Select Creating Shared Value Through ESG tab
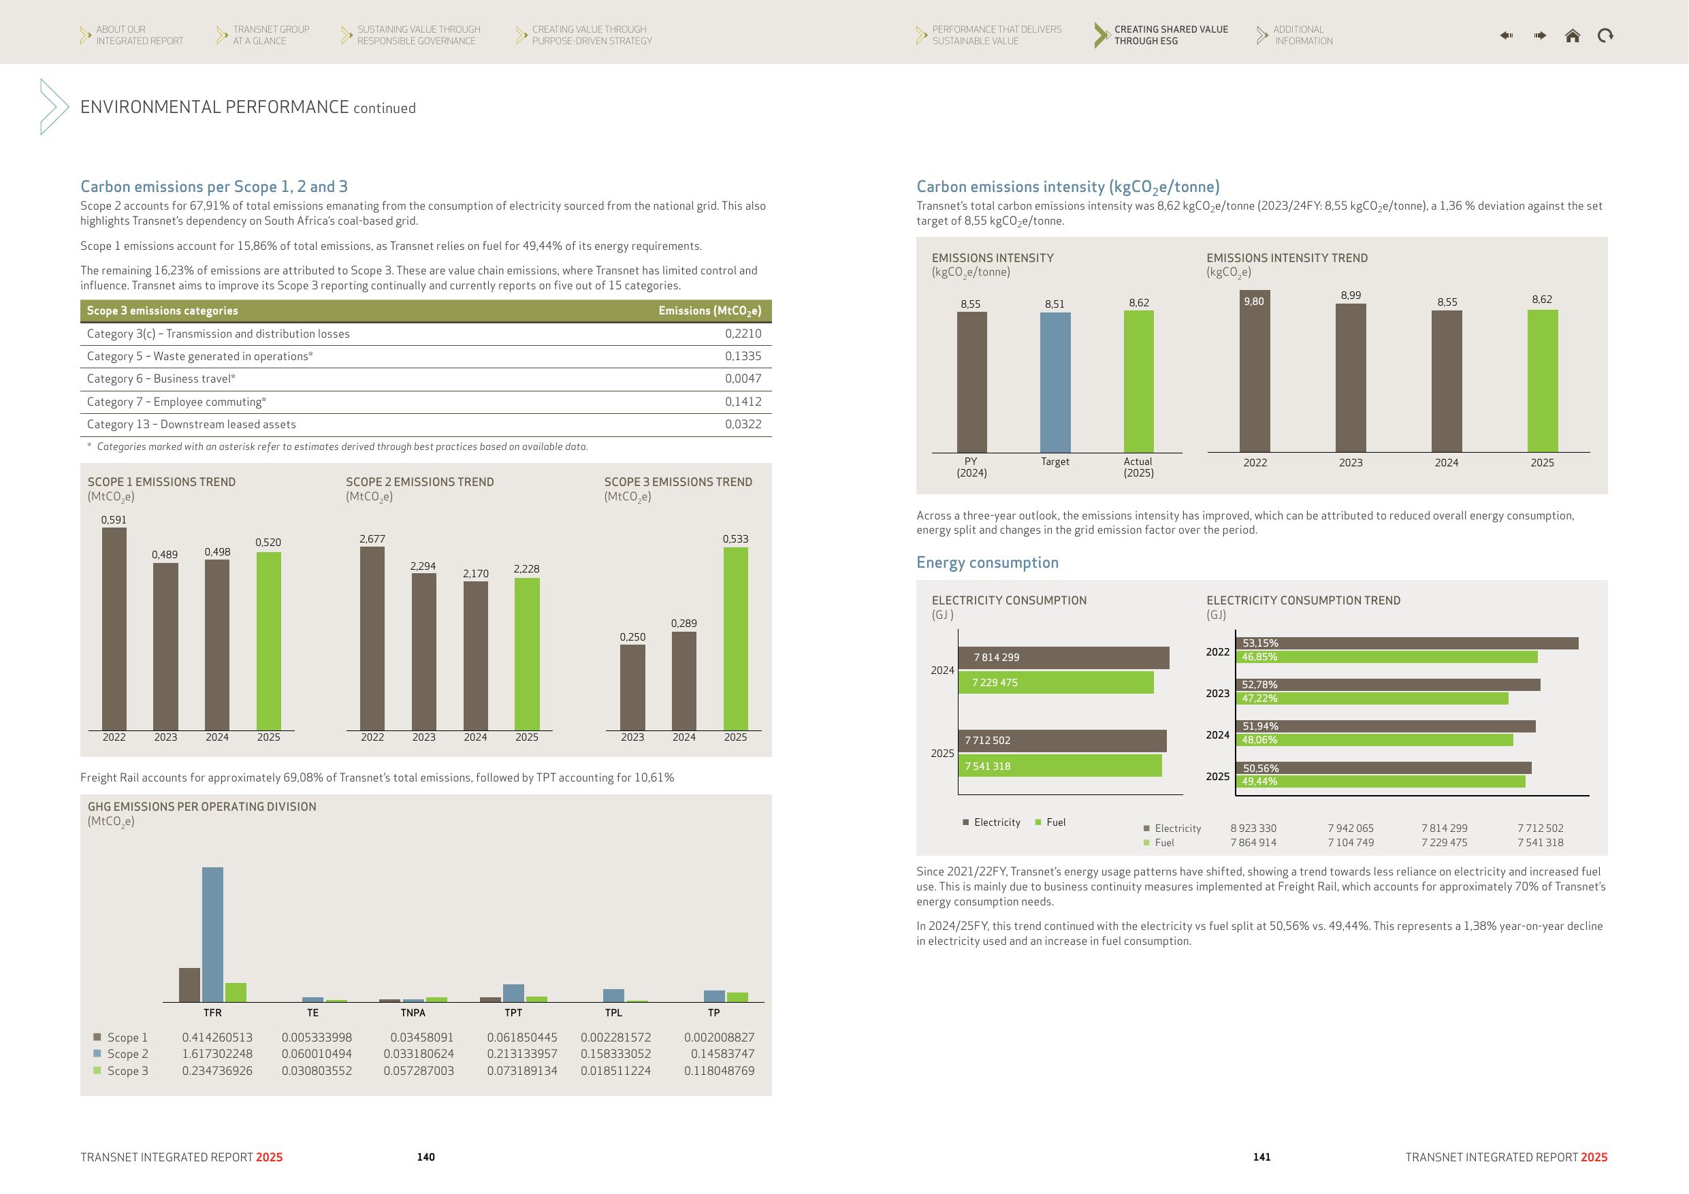1689x1194 pixels. (x=1170, y=35)
